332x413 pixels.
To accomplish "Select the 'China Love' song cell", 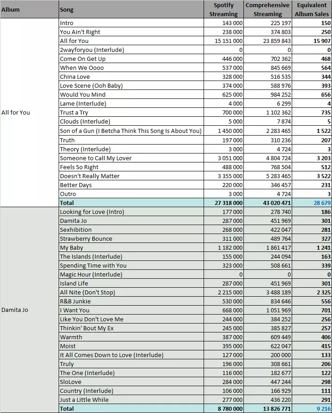I will (131, 77).
